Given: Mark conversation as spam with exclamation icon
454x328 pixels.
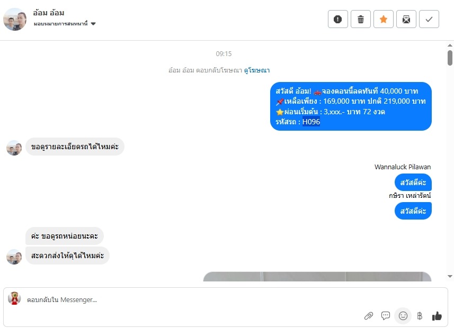Looking at the screenshot, I should click(x=337, y=19).
